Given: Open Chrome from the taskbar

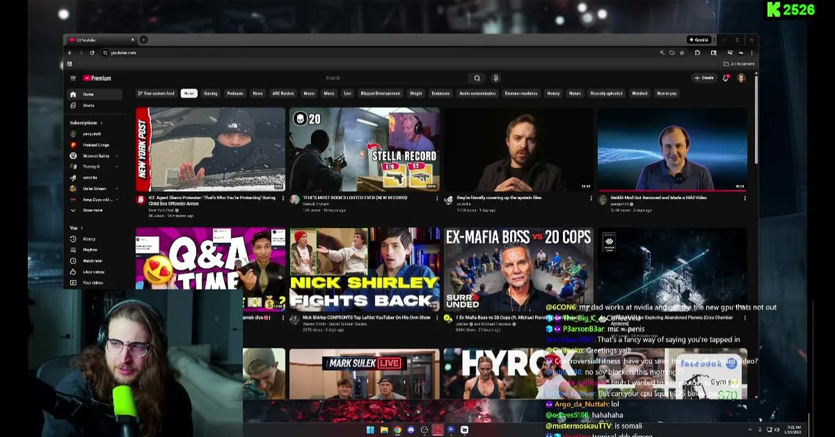Looking at the screenshot, I should pyautogui.click(x=397, y=430).
